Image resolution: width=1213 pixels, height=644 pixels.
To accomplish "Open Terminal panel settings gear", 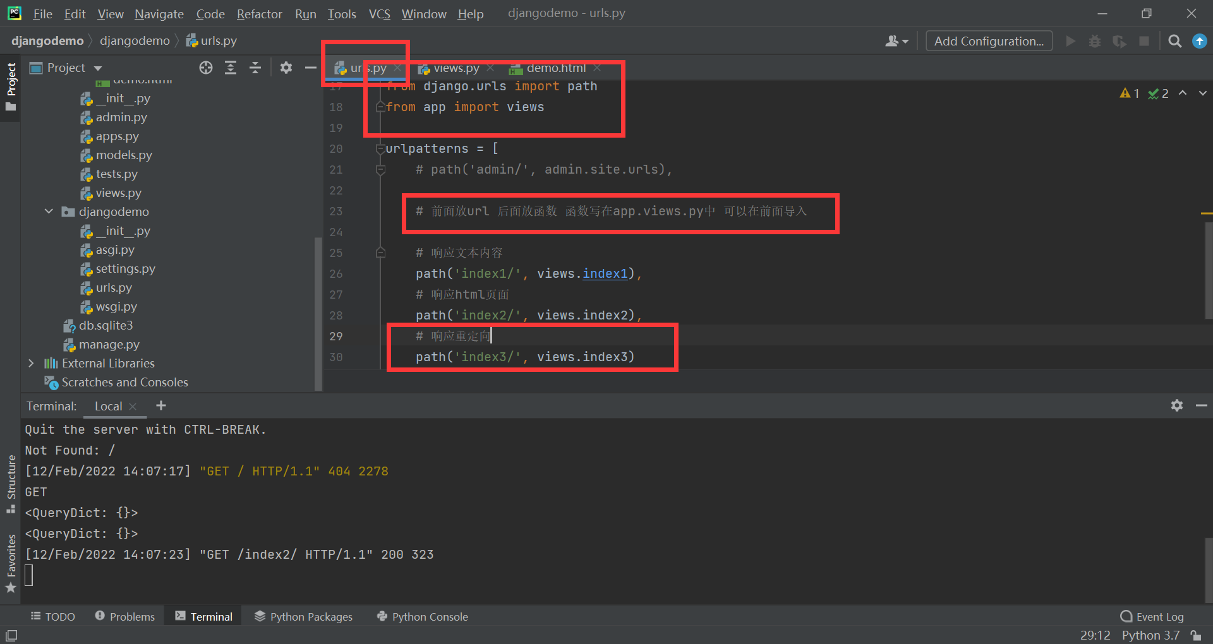I will 1176,405.
